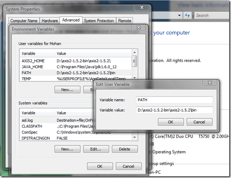Close the System Properties window
This screenshot has height=178, width=231.
(142, 7)
